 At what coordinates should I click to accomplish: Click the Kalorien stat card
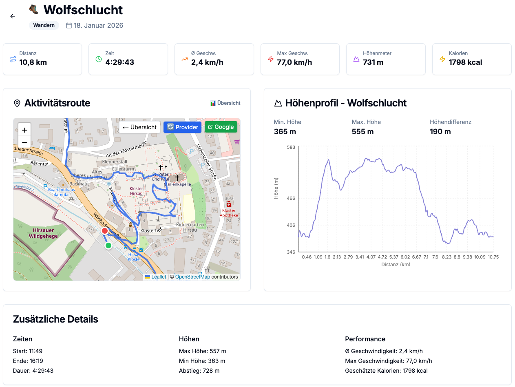click(472, 59)
